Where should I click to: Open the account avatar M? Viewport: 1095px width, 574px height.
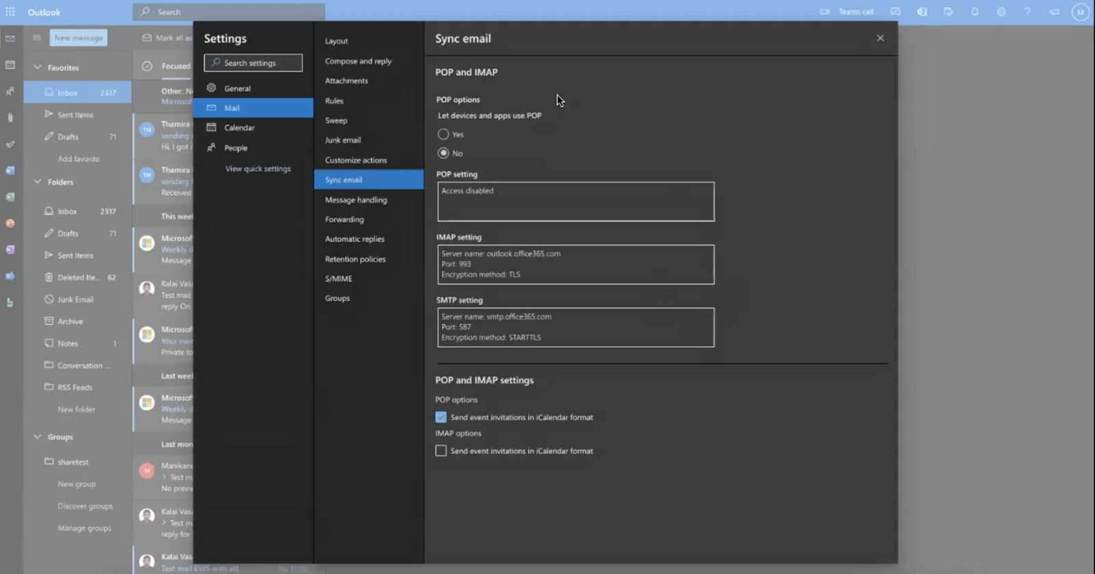point(1081,12)
